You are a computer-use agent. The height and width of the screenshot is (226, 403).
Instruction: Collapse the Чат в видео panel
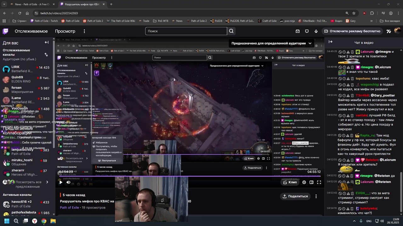pyautogui.click(x=331, y=42)
